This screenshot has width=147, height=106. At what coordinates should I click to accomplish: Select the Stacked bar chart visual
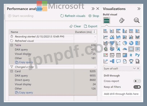(106, 31)
